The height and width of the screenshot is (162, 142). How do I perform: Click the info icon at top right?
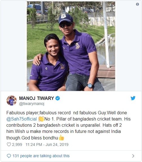click(x=137, y=4)
